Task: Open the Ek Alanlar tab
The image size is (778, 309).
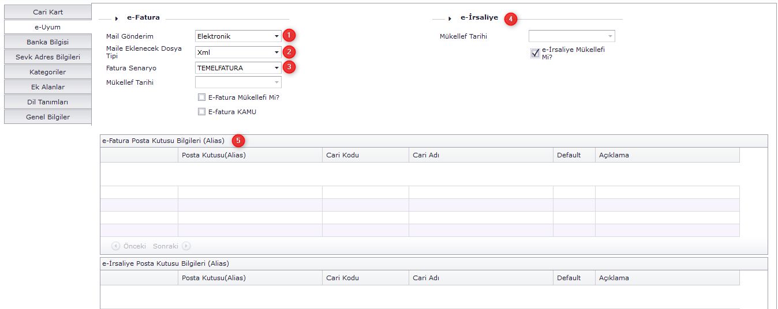Action: tap(48, 87)
